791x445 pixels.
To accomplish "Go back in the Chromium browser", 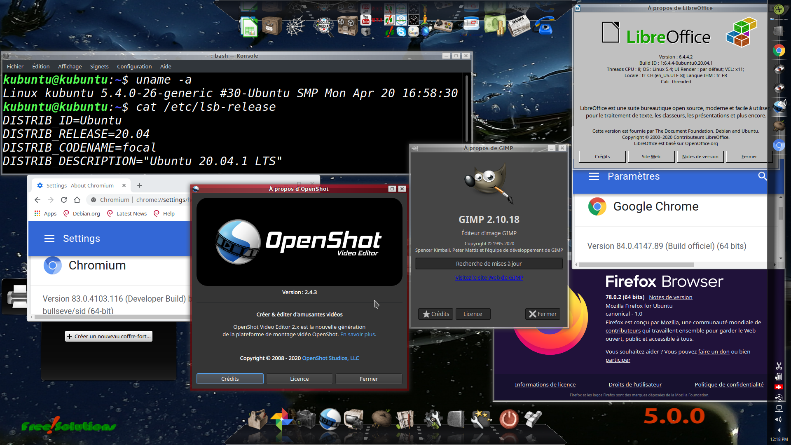I will click(x=37, y=200).
